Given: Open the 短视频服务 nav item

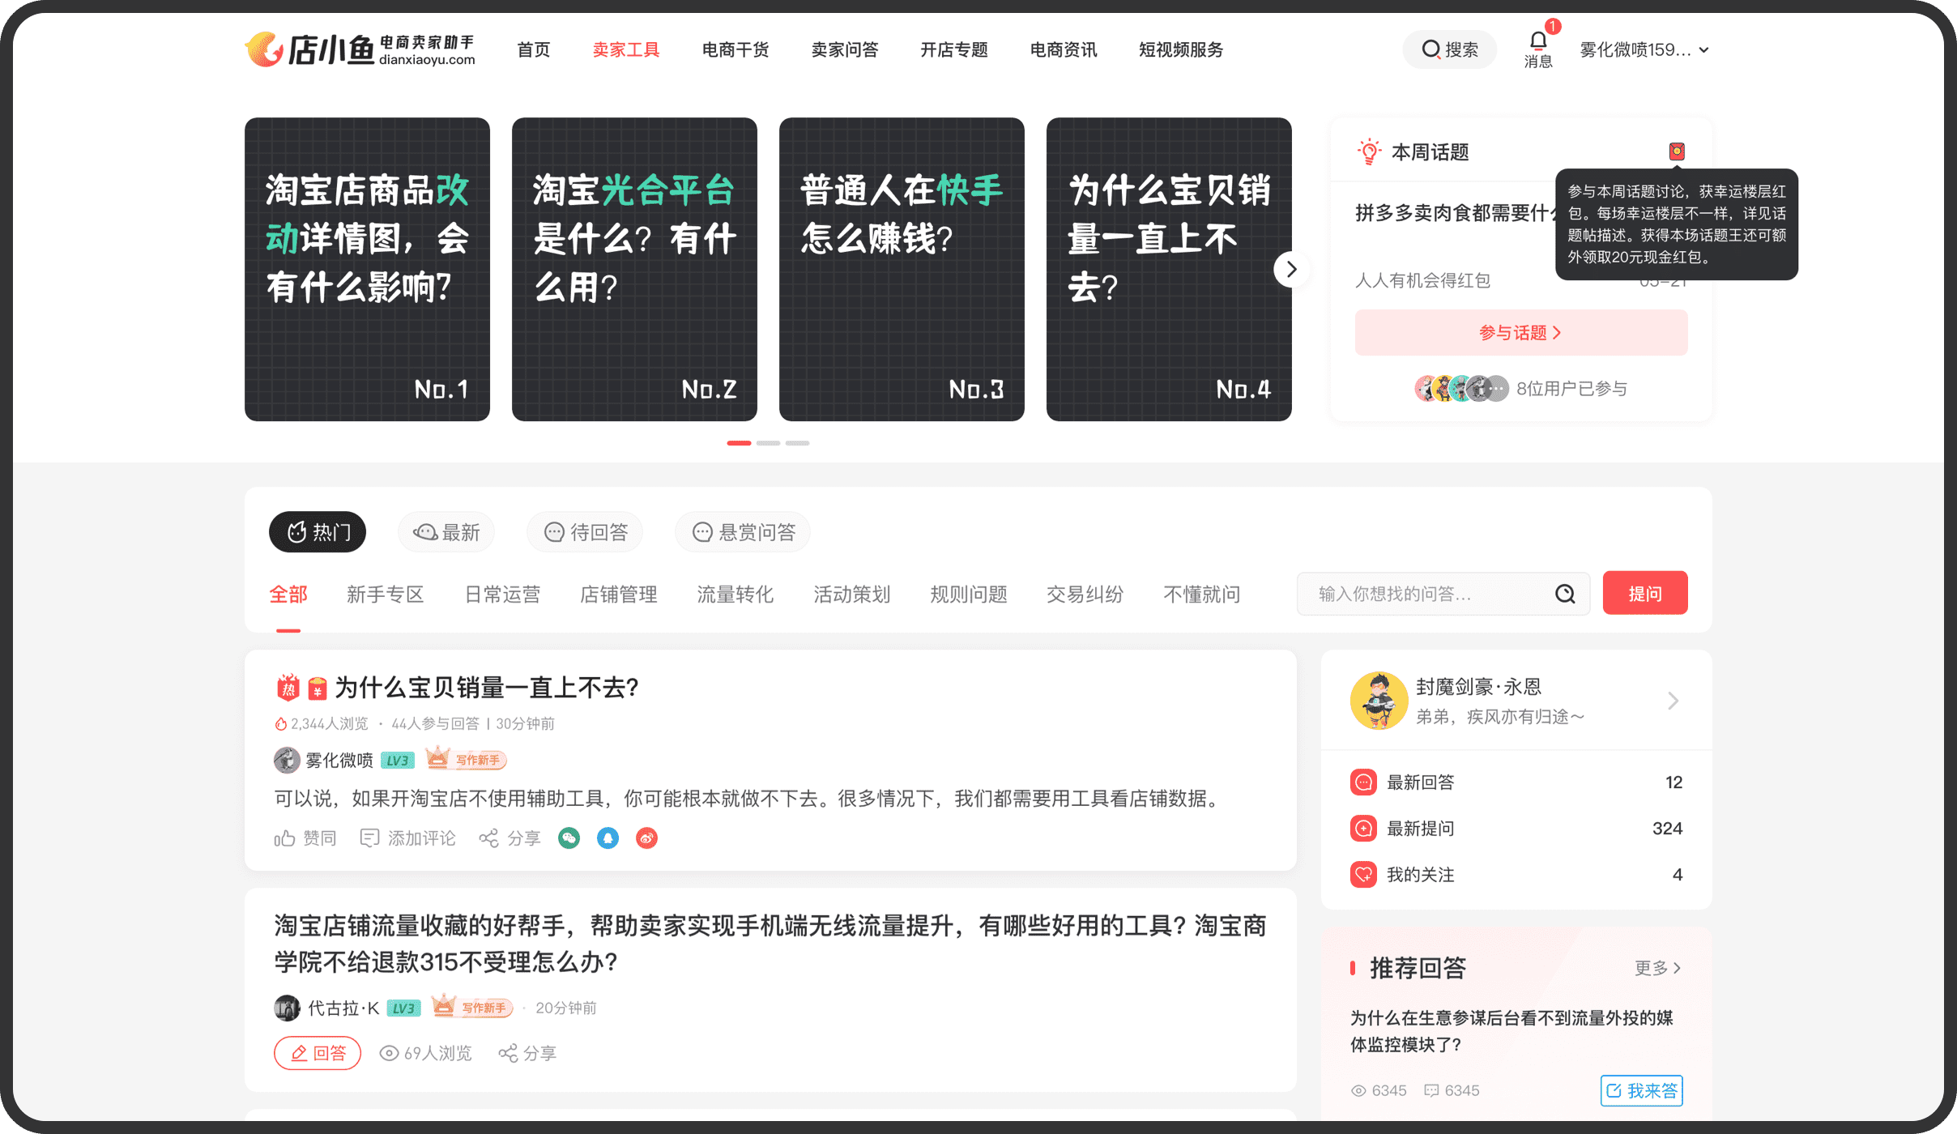Looking at the screenshot, I should (x=1181, y=49).
